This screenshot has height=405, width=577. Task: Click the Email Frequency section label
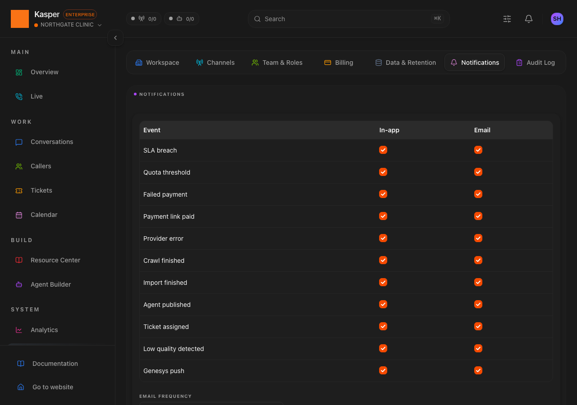tap(165, 396)
